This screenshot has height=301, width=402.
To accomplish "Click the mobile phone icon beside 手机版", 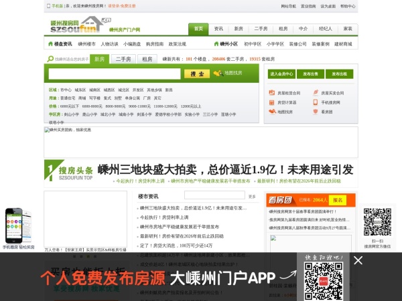I will (x=48, y=5).
